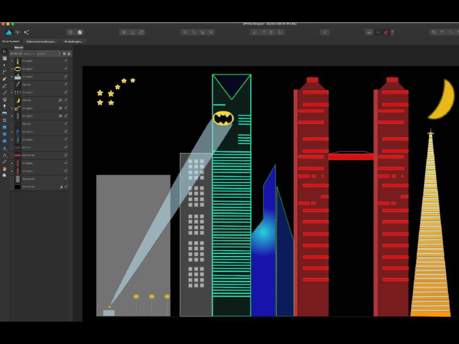Expand the bat logo group layer
This screenshot has width=459, height=344.
pos(12,69)
